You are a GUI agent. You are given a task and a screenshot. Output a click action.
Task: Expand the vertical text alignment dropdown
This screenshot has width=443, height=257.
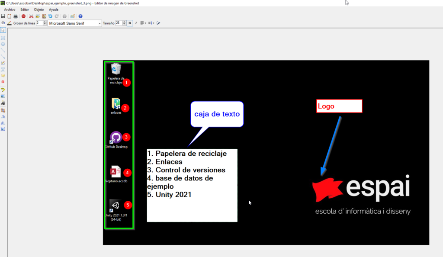coord(151,23)
